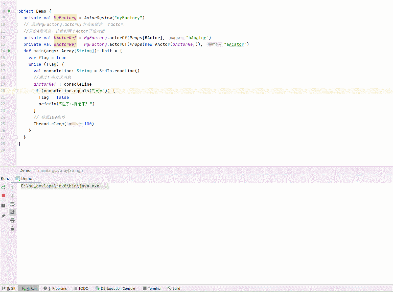Click the fold end marker at line 28

pos(16,144)
